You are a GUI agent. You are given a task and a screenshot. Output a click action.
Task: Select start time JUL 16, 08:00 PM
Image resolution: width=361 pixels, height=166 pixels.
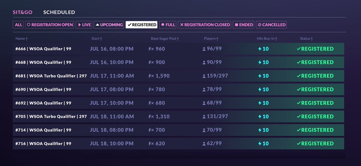pyautogui.click(x=112, y=49)
